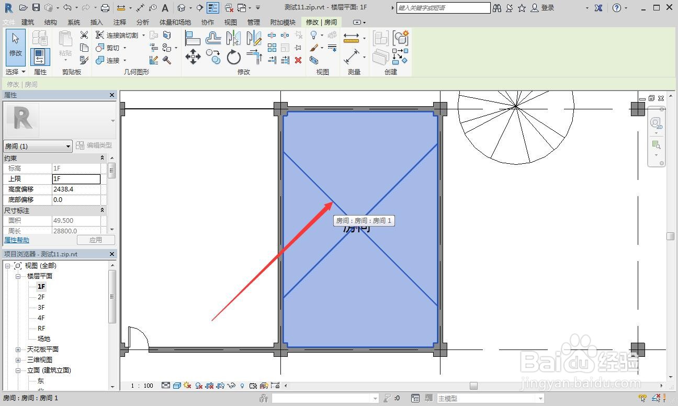Click Mirror Draw Axis tool

point(254,38)
